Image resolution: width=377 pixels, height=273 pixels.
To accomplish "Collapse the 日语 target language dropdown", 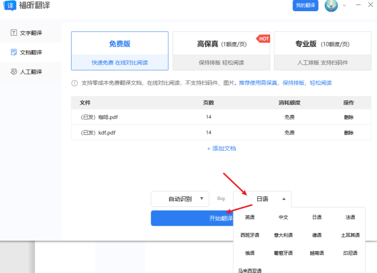I will (262, 199).
